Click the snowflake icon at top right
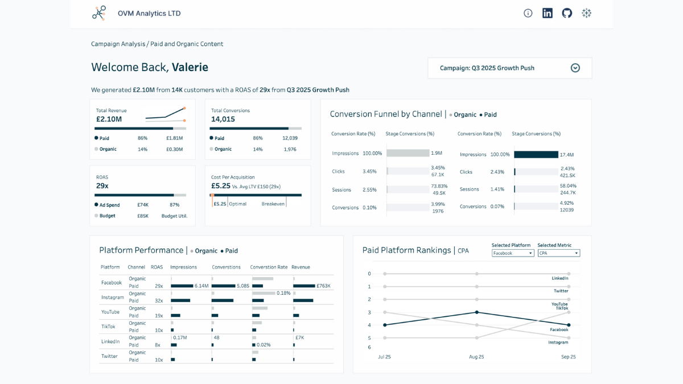 coord(586,13)
